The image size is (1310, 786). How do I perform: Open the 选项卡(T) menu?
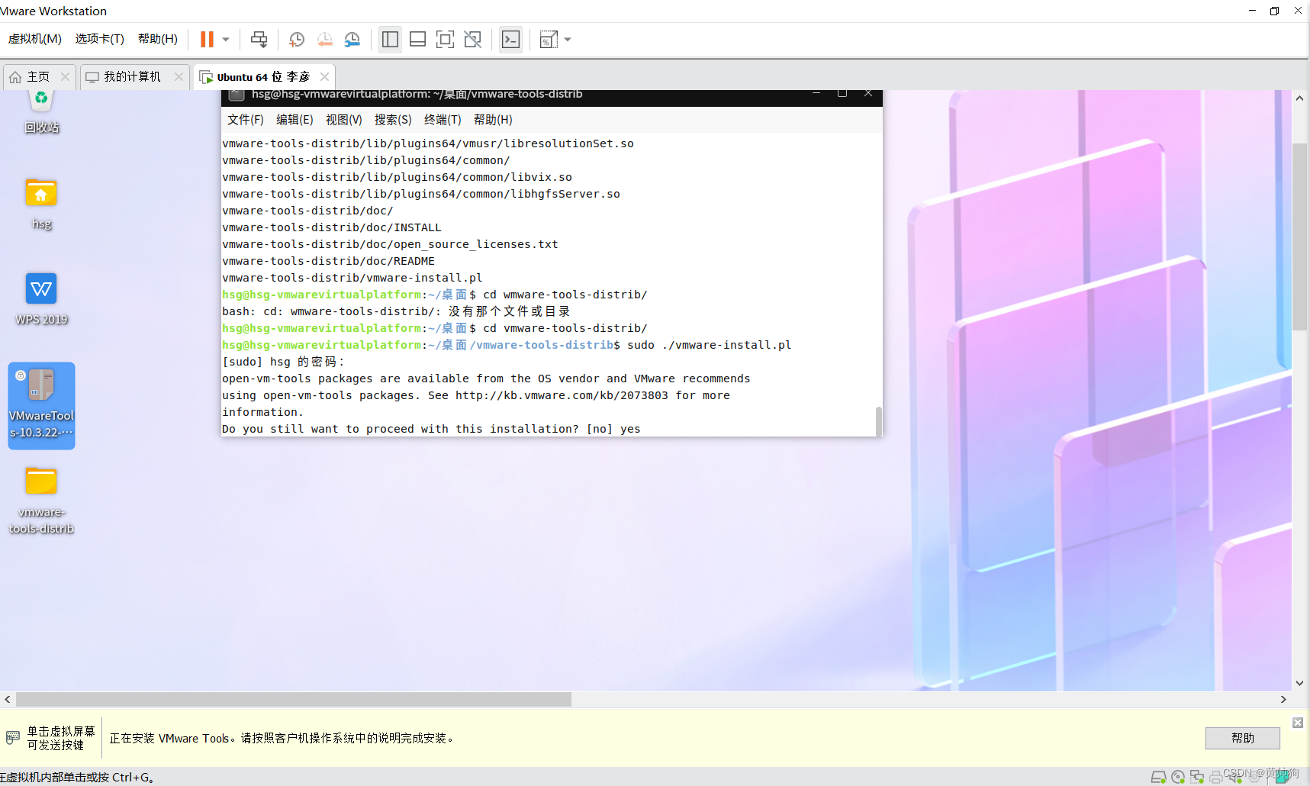point(99,39)
